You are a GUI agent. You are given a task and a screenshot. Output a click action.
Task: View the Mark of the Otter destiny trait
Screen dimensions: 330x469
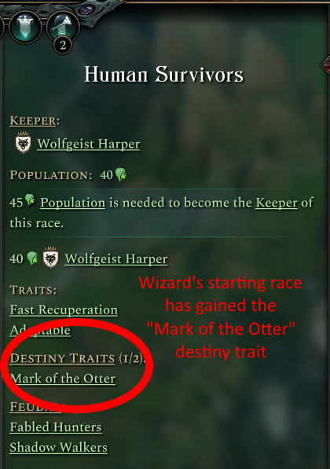(63, 379)
